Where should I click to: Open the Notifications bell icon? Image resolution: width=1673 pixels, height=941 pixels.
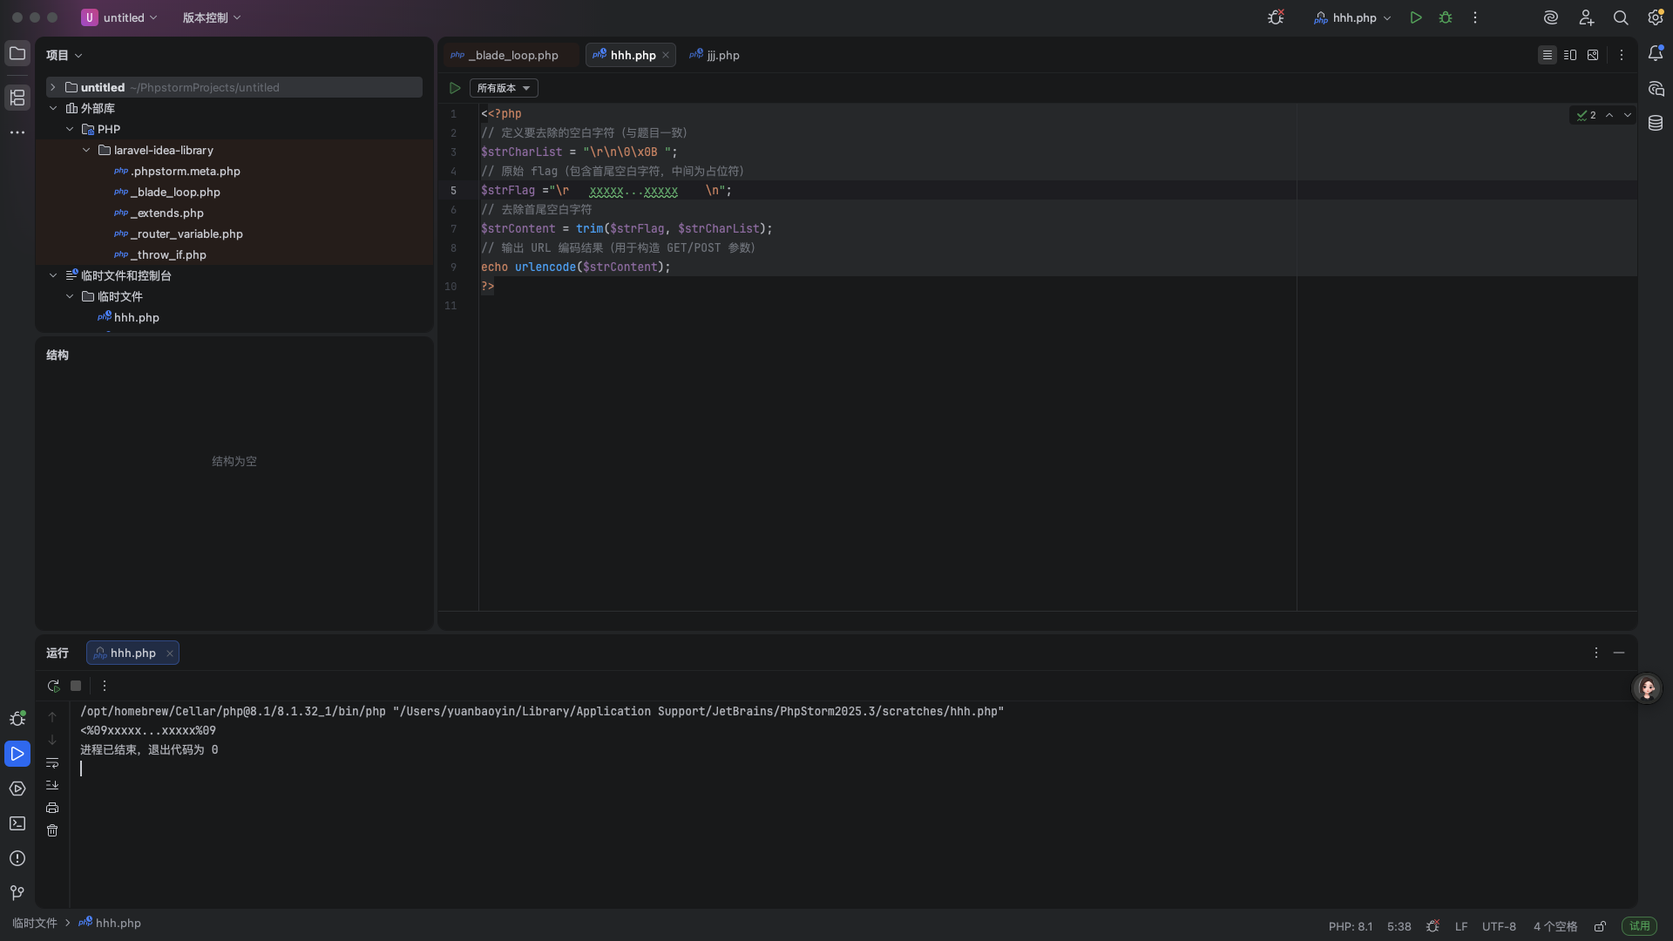tap(1656, 54)
